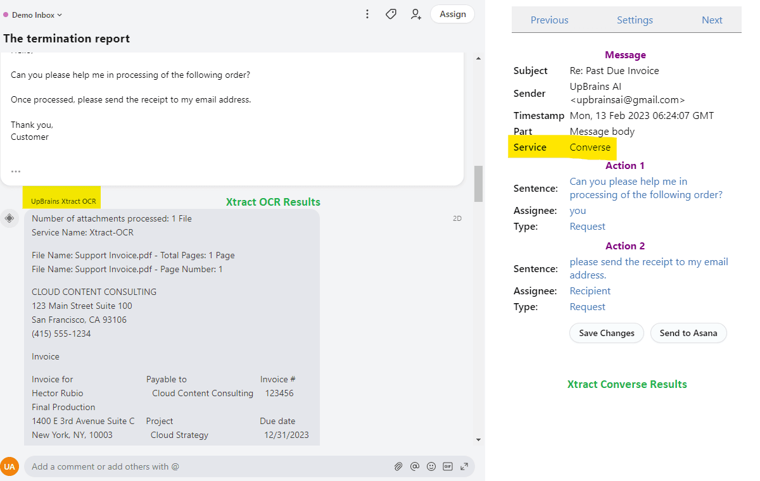Click the Request type under Action 1
This screenshot has width=760, height=481.
click(587, 227)
